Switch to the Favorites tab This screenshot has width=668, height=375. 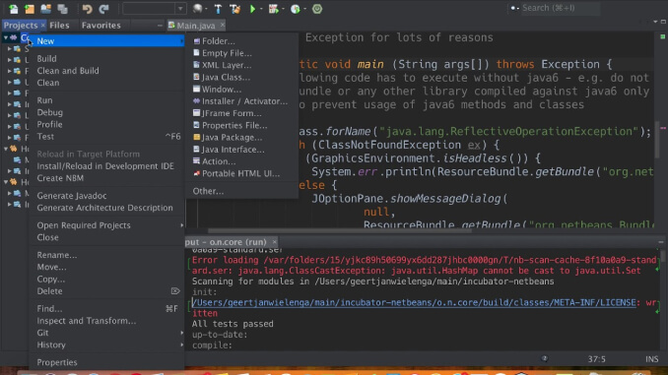pyautogui.click(x=100, y=26)
